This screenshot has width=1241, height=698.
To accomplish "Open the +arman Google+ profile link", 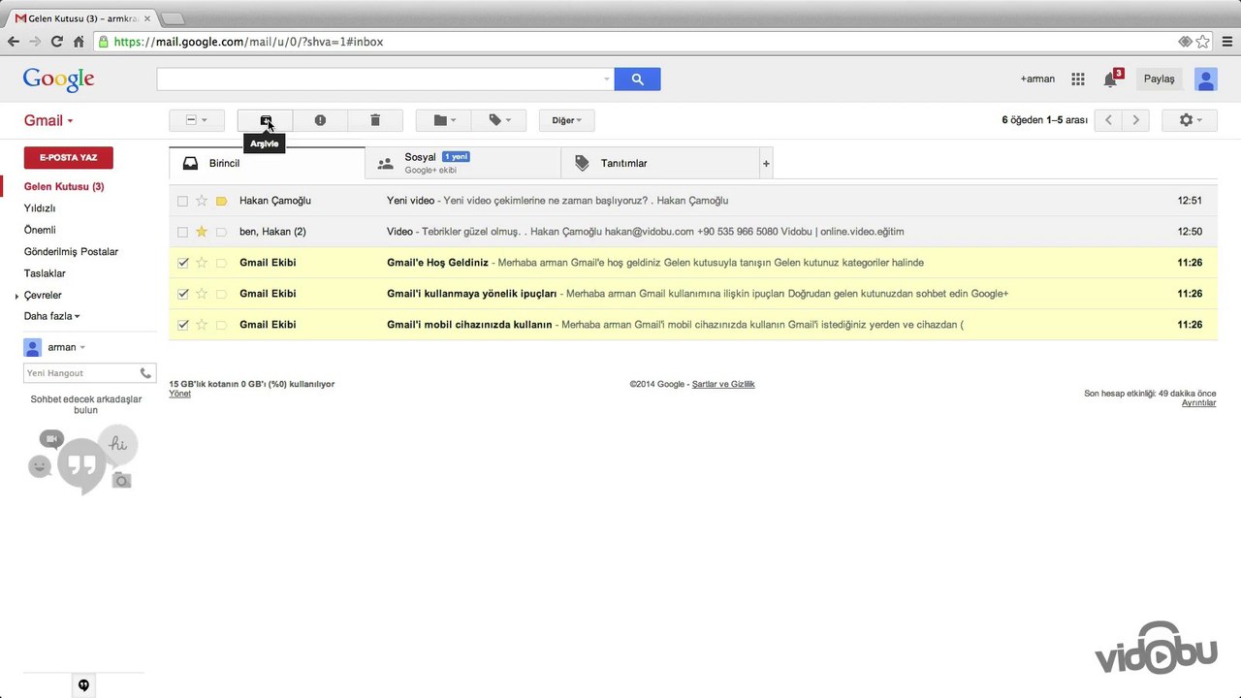I will coord(1037,79).
